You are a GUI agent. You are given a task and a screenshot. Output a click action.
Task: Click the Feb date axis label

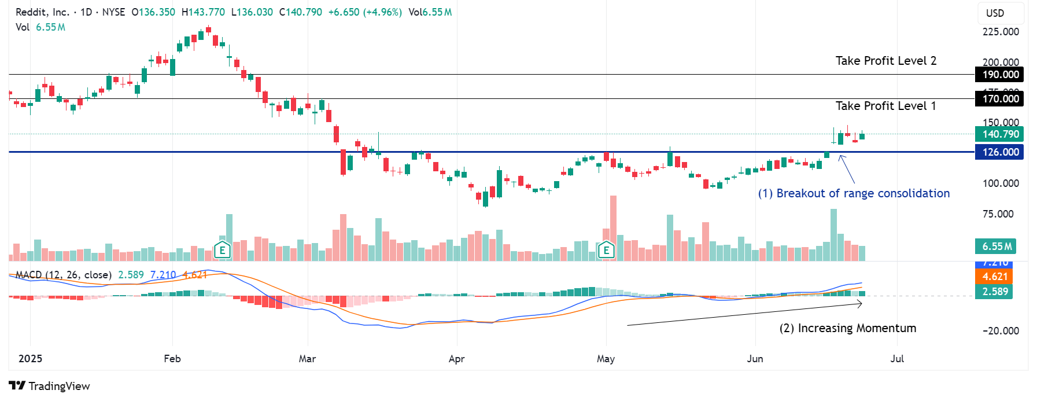(172, 359)
